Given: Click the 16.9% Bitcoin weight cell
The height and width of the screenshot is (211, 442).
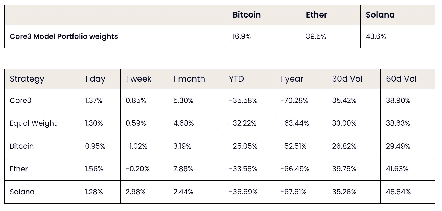Looking at the screenshot, I should pyautogui.click(x=241, y=36).
